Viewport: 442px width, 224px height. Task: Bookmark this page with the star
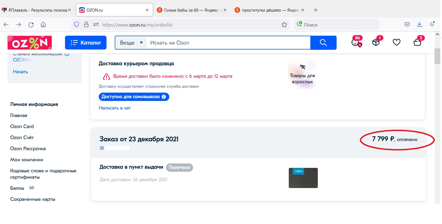tap(284, 25)
